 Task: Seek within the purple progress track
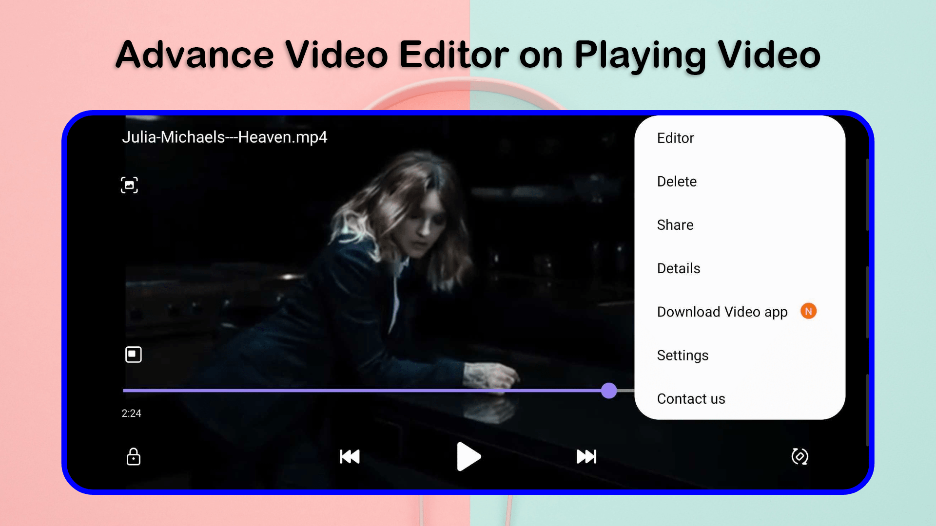362,391
